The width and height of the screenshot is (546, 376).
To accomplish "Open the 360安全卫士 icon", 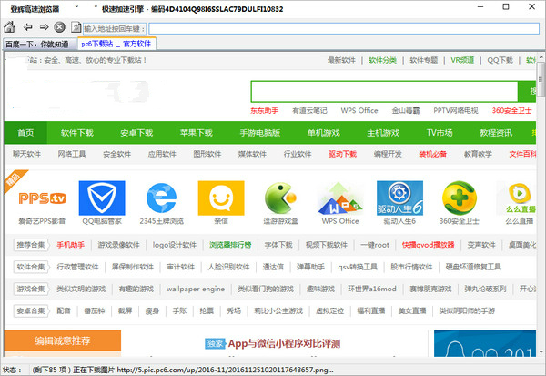I will click(460, 198).
